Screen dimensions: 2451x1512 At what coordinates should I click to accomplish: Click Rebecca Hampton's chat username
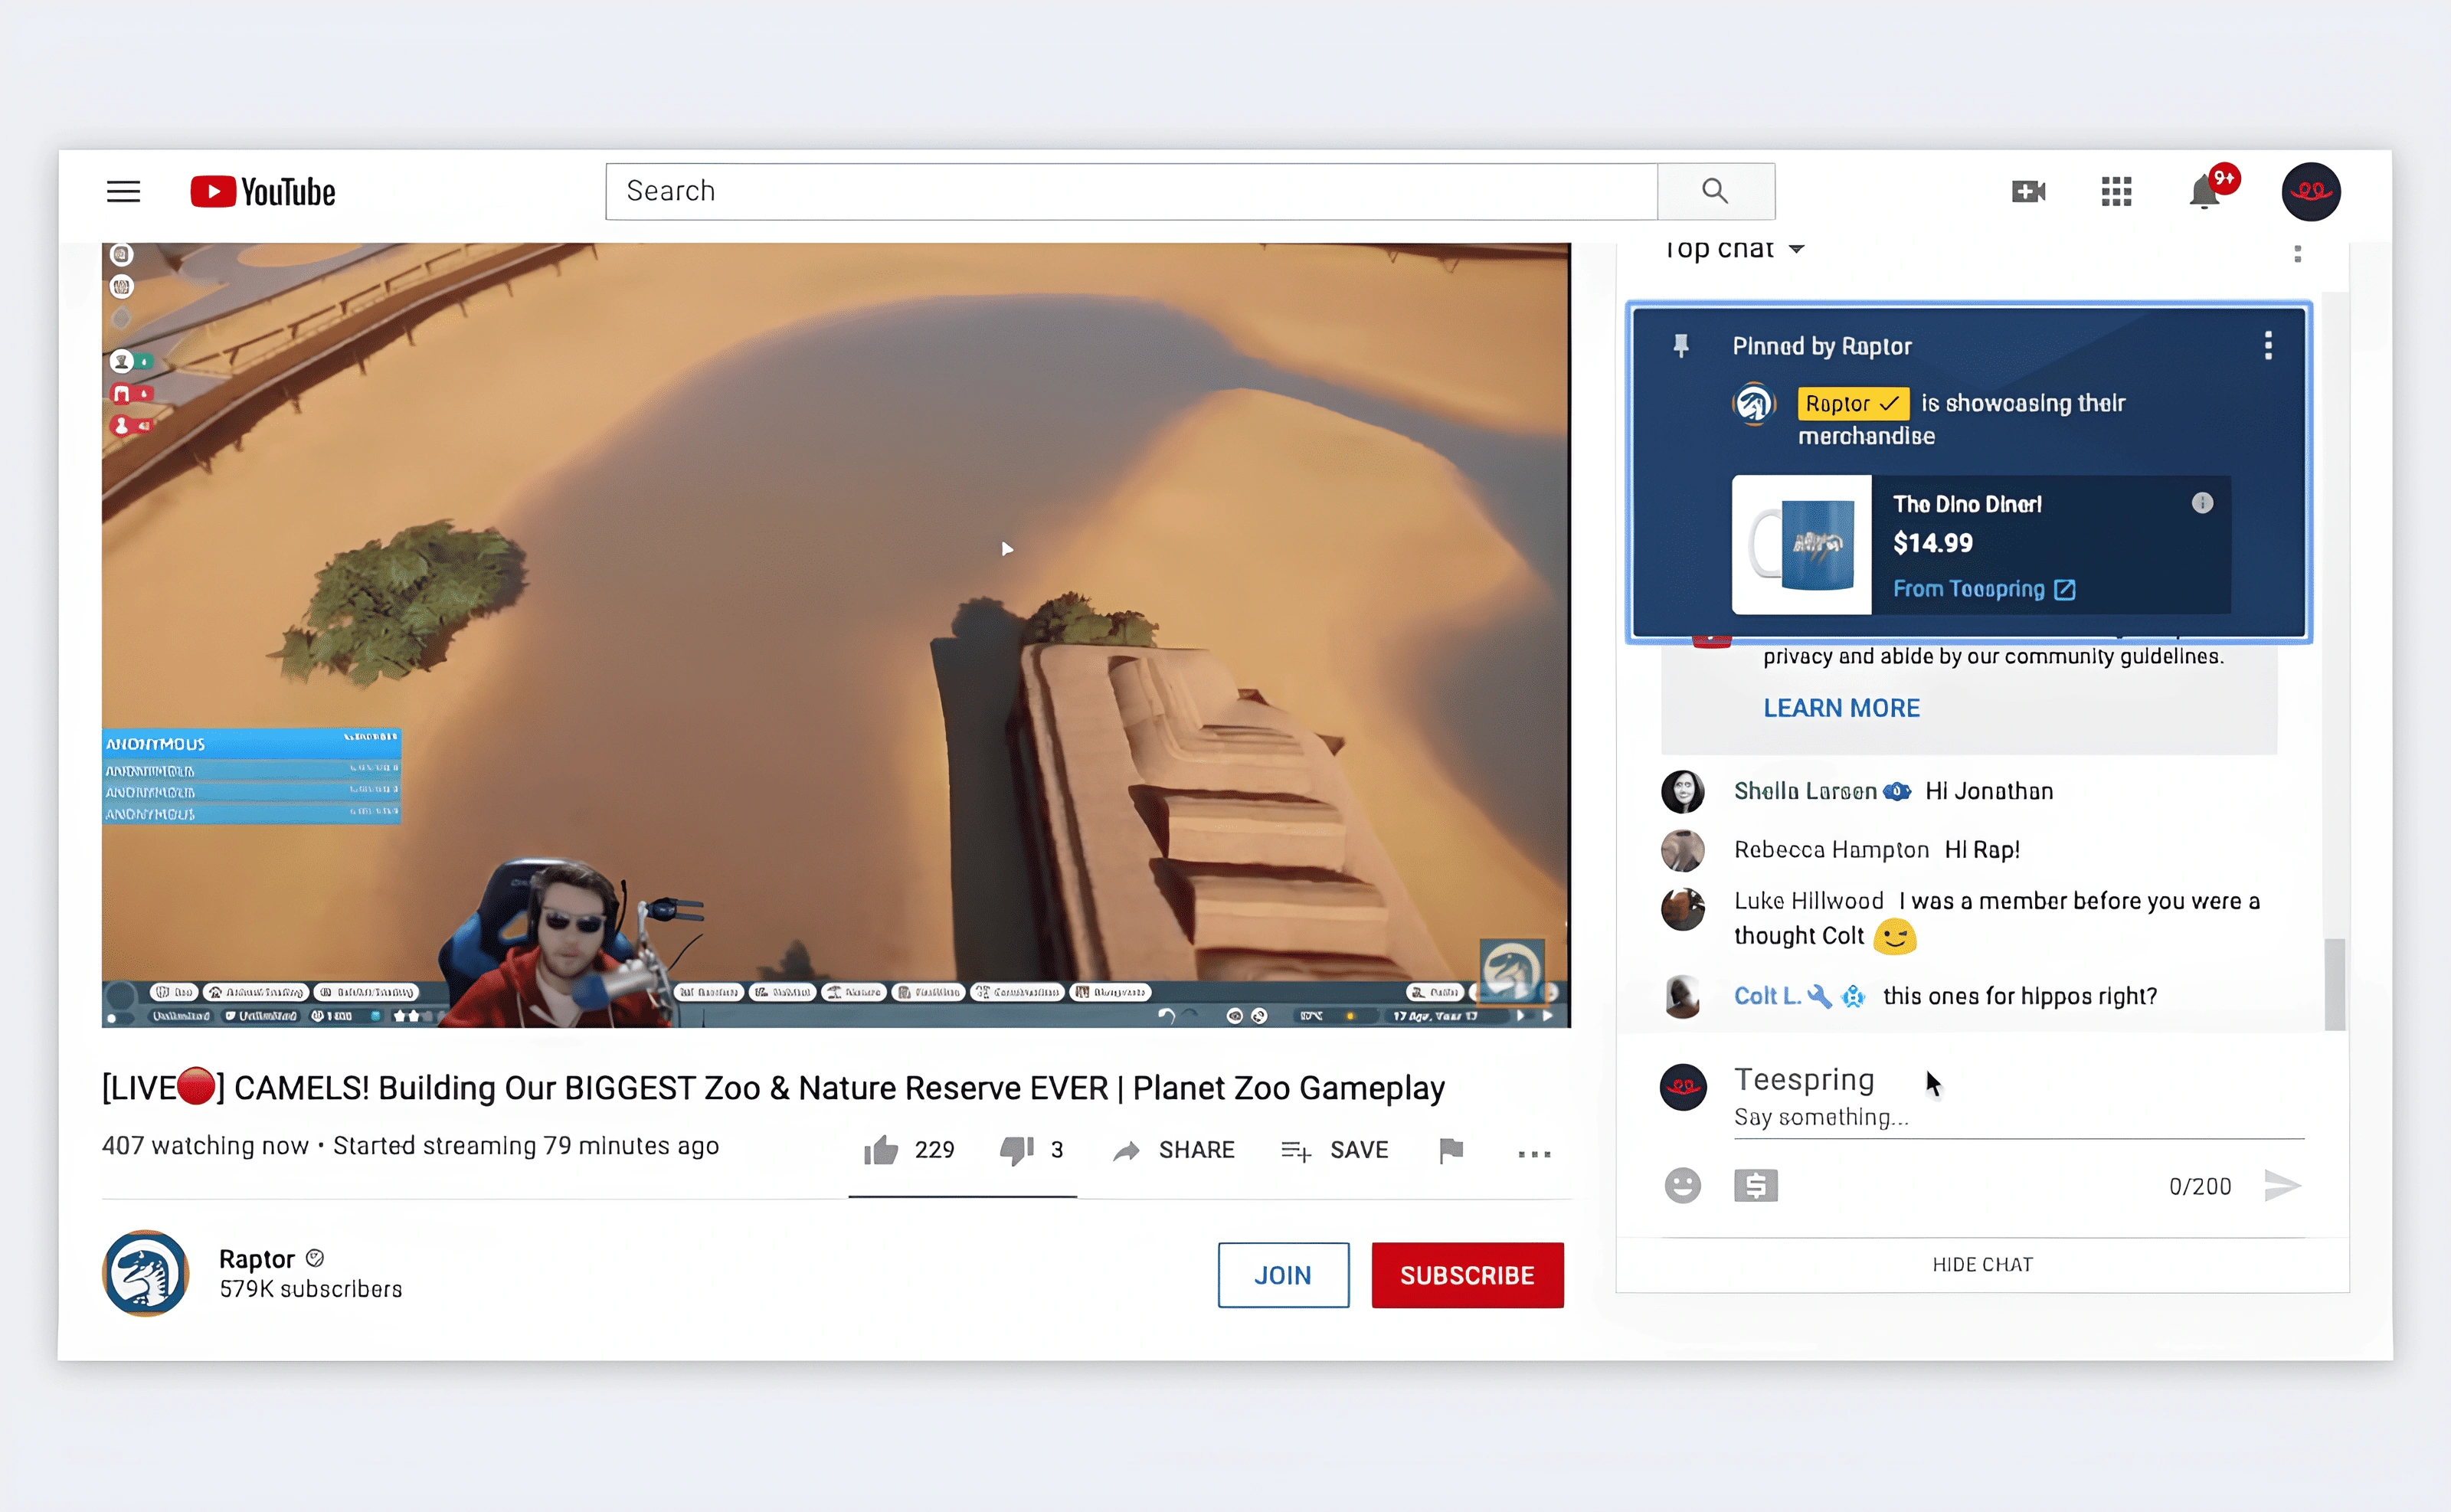coord(1831,850)
